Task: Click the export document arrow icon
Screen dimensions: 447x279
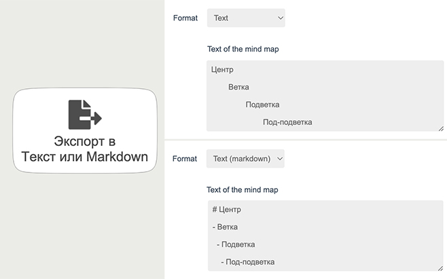Action: tap(85, 114)
